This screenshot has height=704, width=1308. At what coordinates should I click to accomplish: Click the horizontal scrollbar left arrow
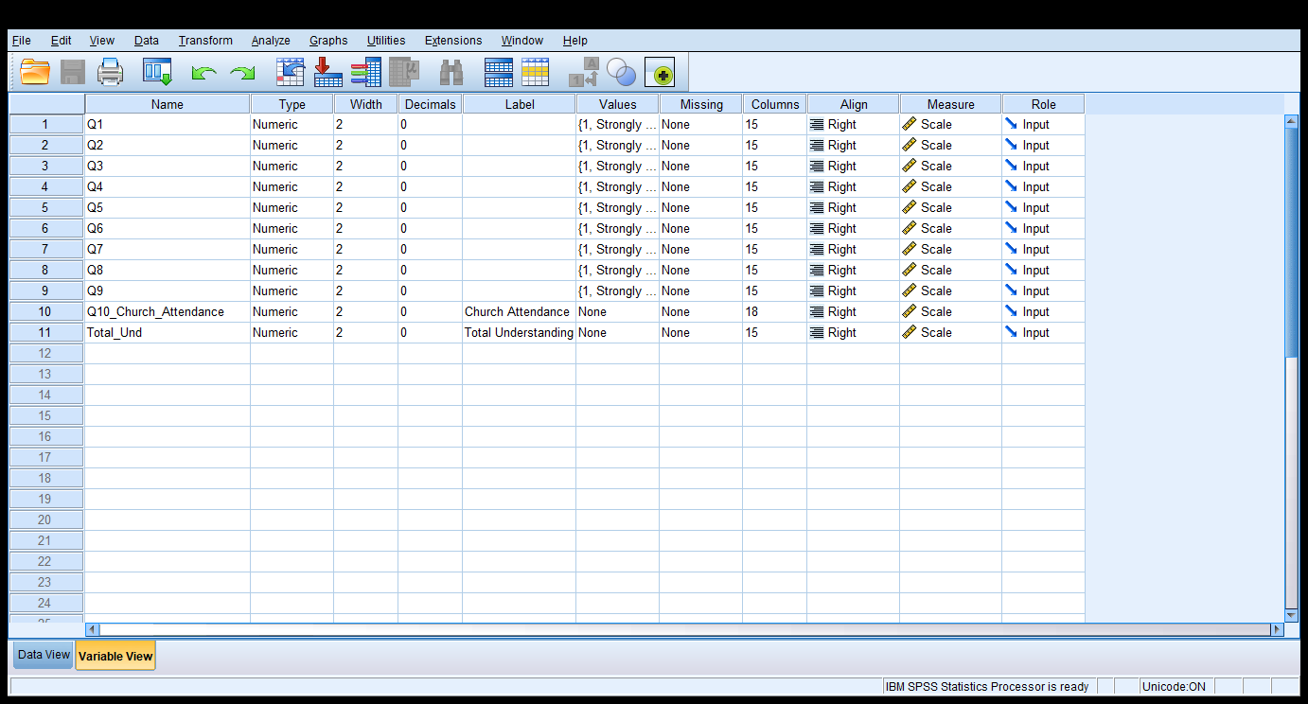pos(92,629)
